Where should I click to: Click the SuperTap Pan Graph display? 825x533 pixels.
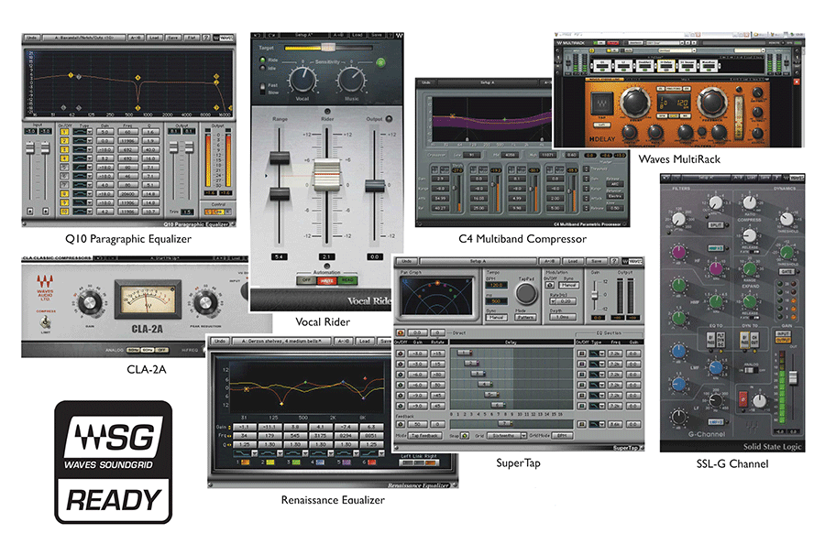click(x=436, y=297)
